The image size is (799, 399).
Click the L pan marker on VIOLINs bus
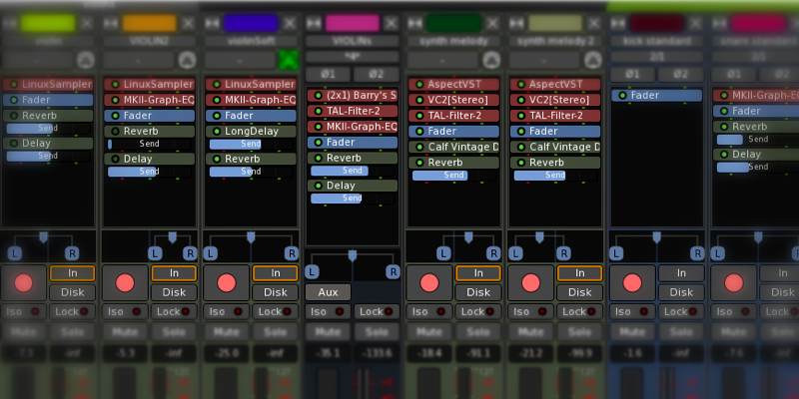pyautogui.click(x=312, y=271)
